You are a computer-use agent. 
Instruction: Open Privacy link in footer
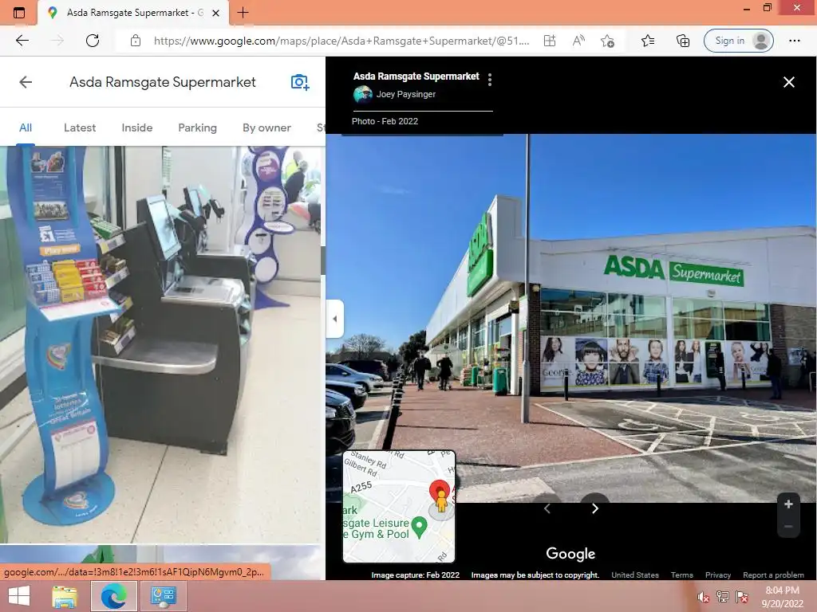717,575
